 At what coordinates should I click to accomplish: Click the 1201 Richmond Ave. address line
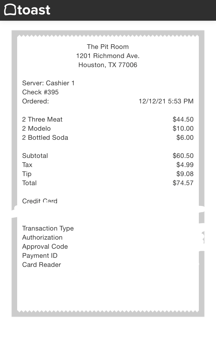coord(108,56)
